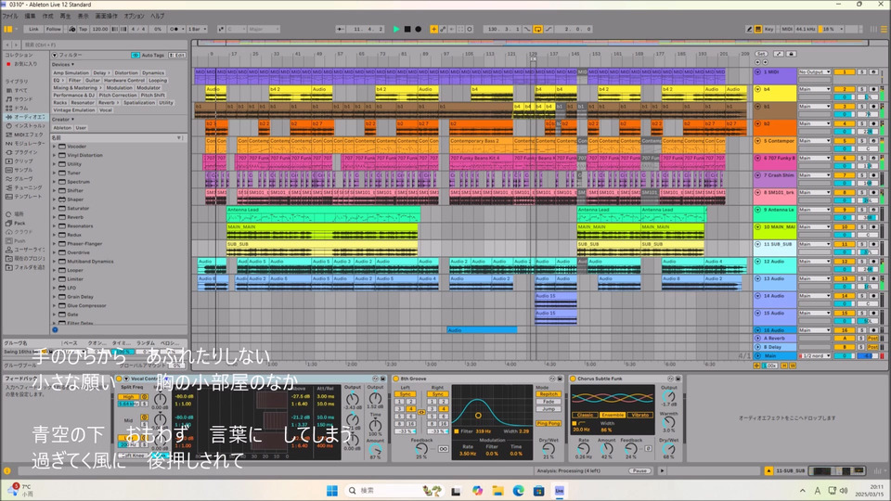891x501 pixels.
Task: Enable the yellow MIDI Arrangement Overdub plus button
Action: click(433, 29)
